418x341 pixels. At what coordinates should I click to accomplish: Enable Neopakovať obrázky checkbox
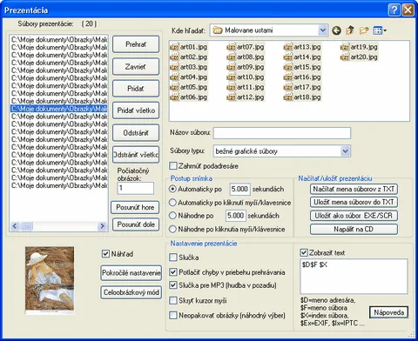173,315
